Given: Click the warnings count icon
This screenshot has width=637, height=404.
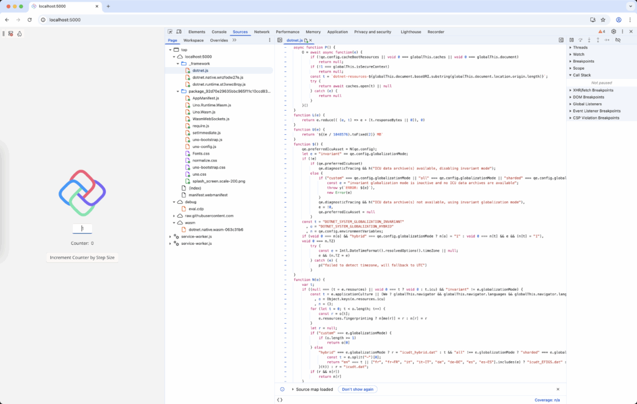Looking at the screenshot, I should tap(602, 32).
